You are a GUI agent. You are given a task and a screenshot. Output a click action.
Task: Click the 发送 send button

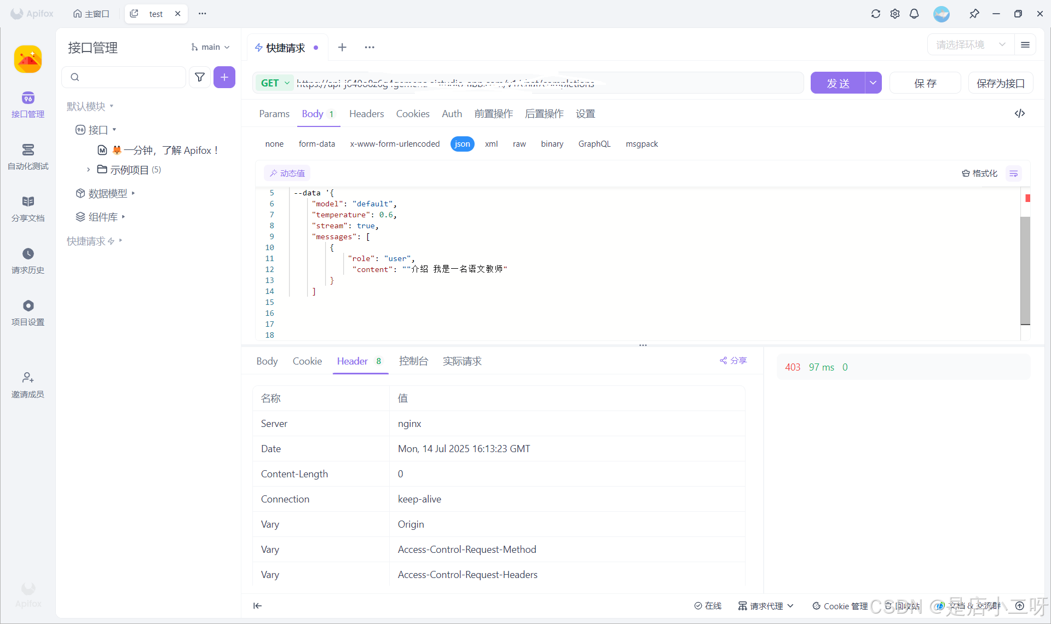838,83
